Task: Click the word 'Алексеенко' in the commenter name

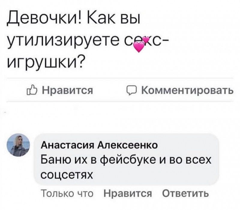Action: pos(128,145)
